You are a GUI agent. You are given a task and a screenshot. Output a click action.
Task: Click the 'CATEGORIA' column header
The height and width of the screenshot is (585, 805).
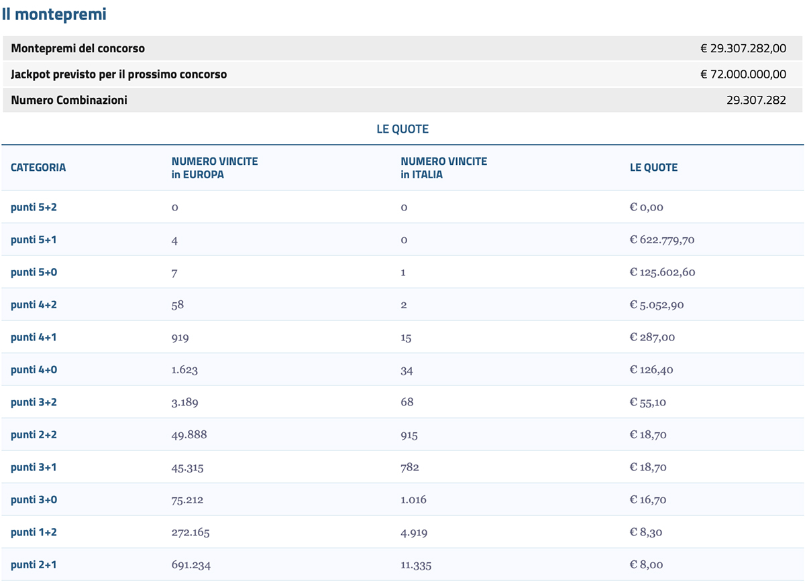tap(38, 168)
